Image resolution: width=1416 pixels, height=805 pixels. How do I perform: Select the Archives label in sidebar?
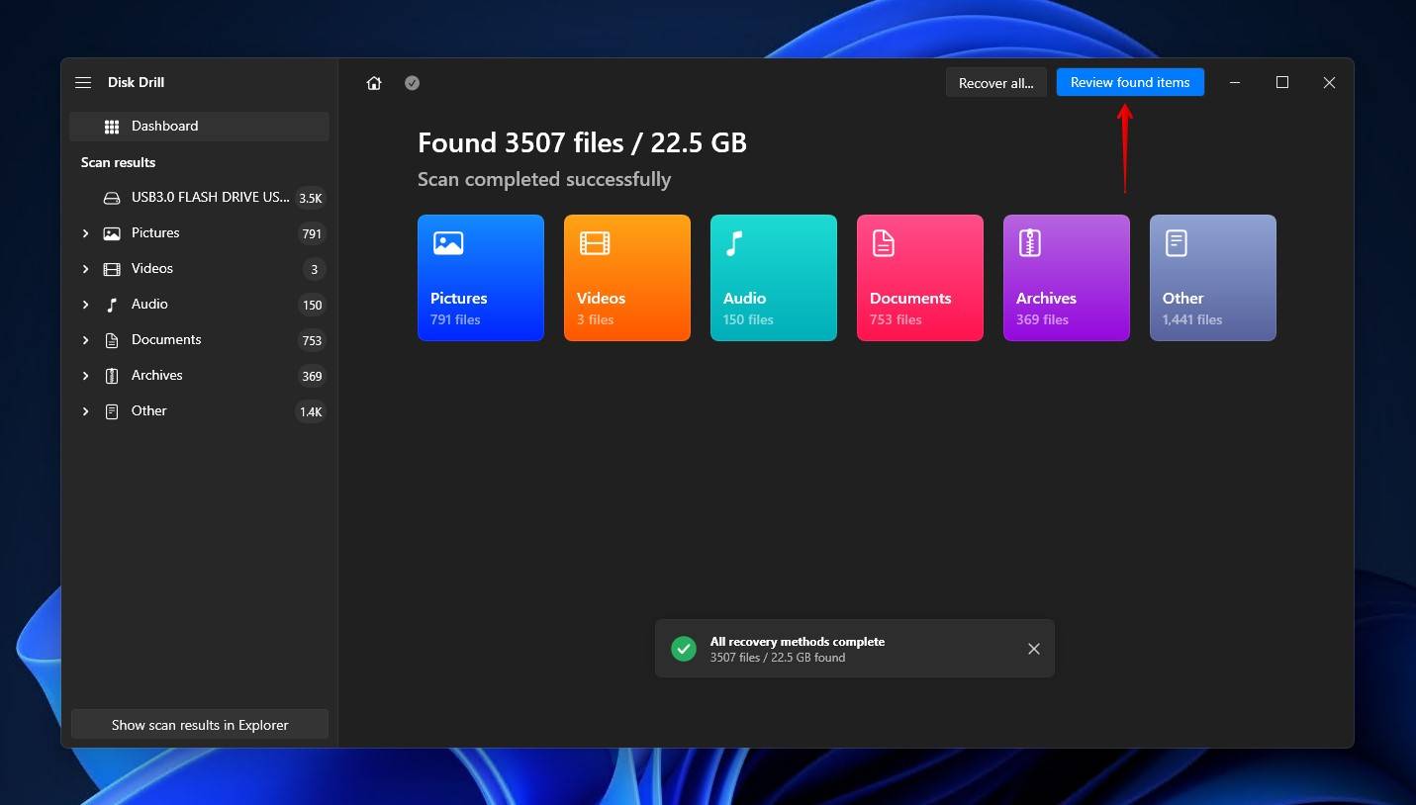pyautogui.click(x=157, y=376)
